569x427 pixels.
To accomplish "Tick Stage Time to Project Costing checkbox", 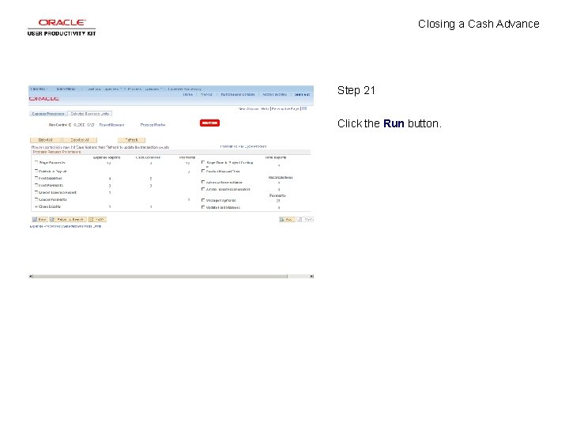I will click(x=203, y=162).
